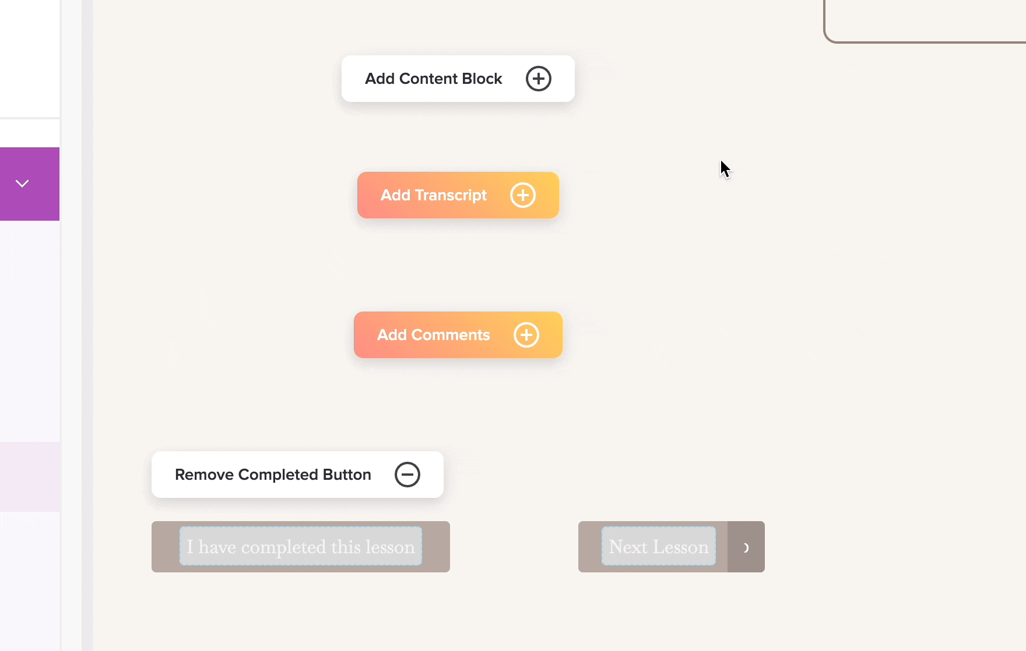Click Remove Completed Button label
The width and height of the screenshot is (1026, 651).
pyautogui.click(x=273, y=475)
